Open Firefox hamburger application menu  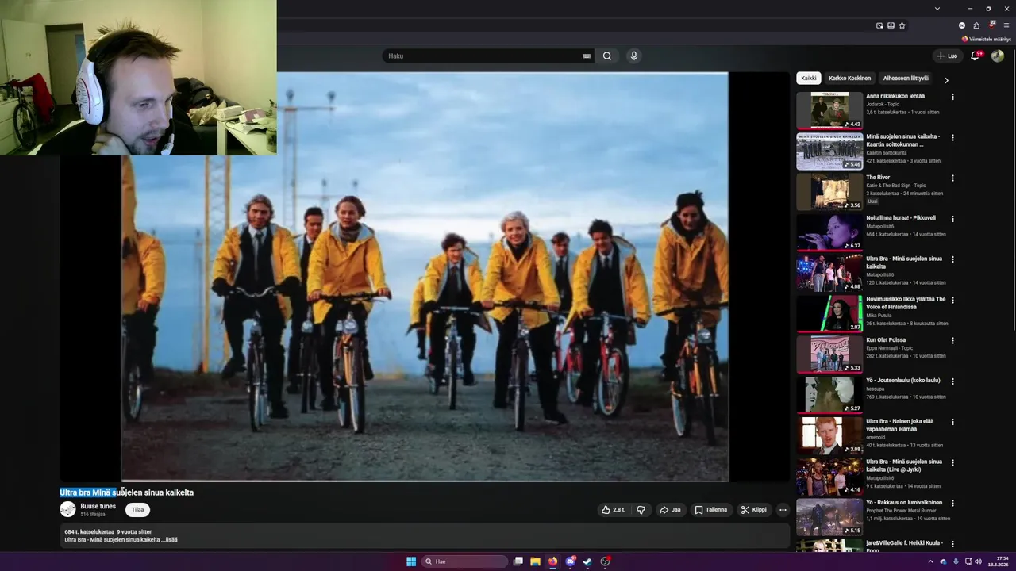[x=1006, y=25]
